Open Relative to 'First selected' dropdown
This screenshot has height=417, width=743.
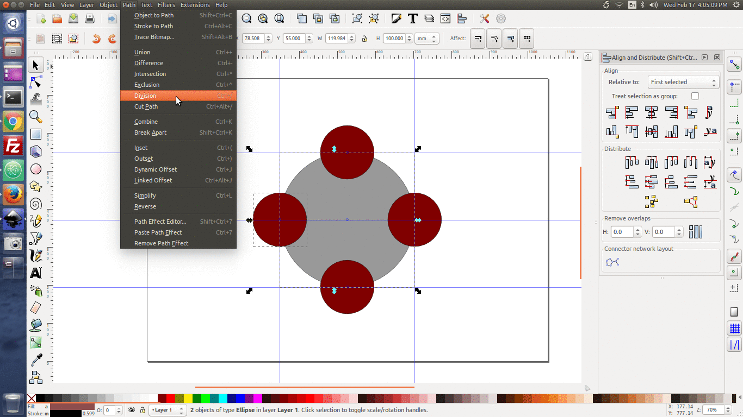tap(683, 82)
